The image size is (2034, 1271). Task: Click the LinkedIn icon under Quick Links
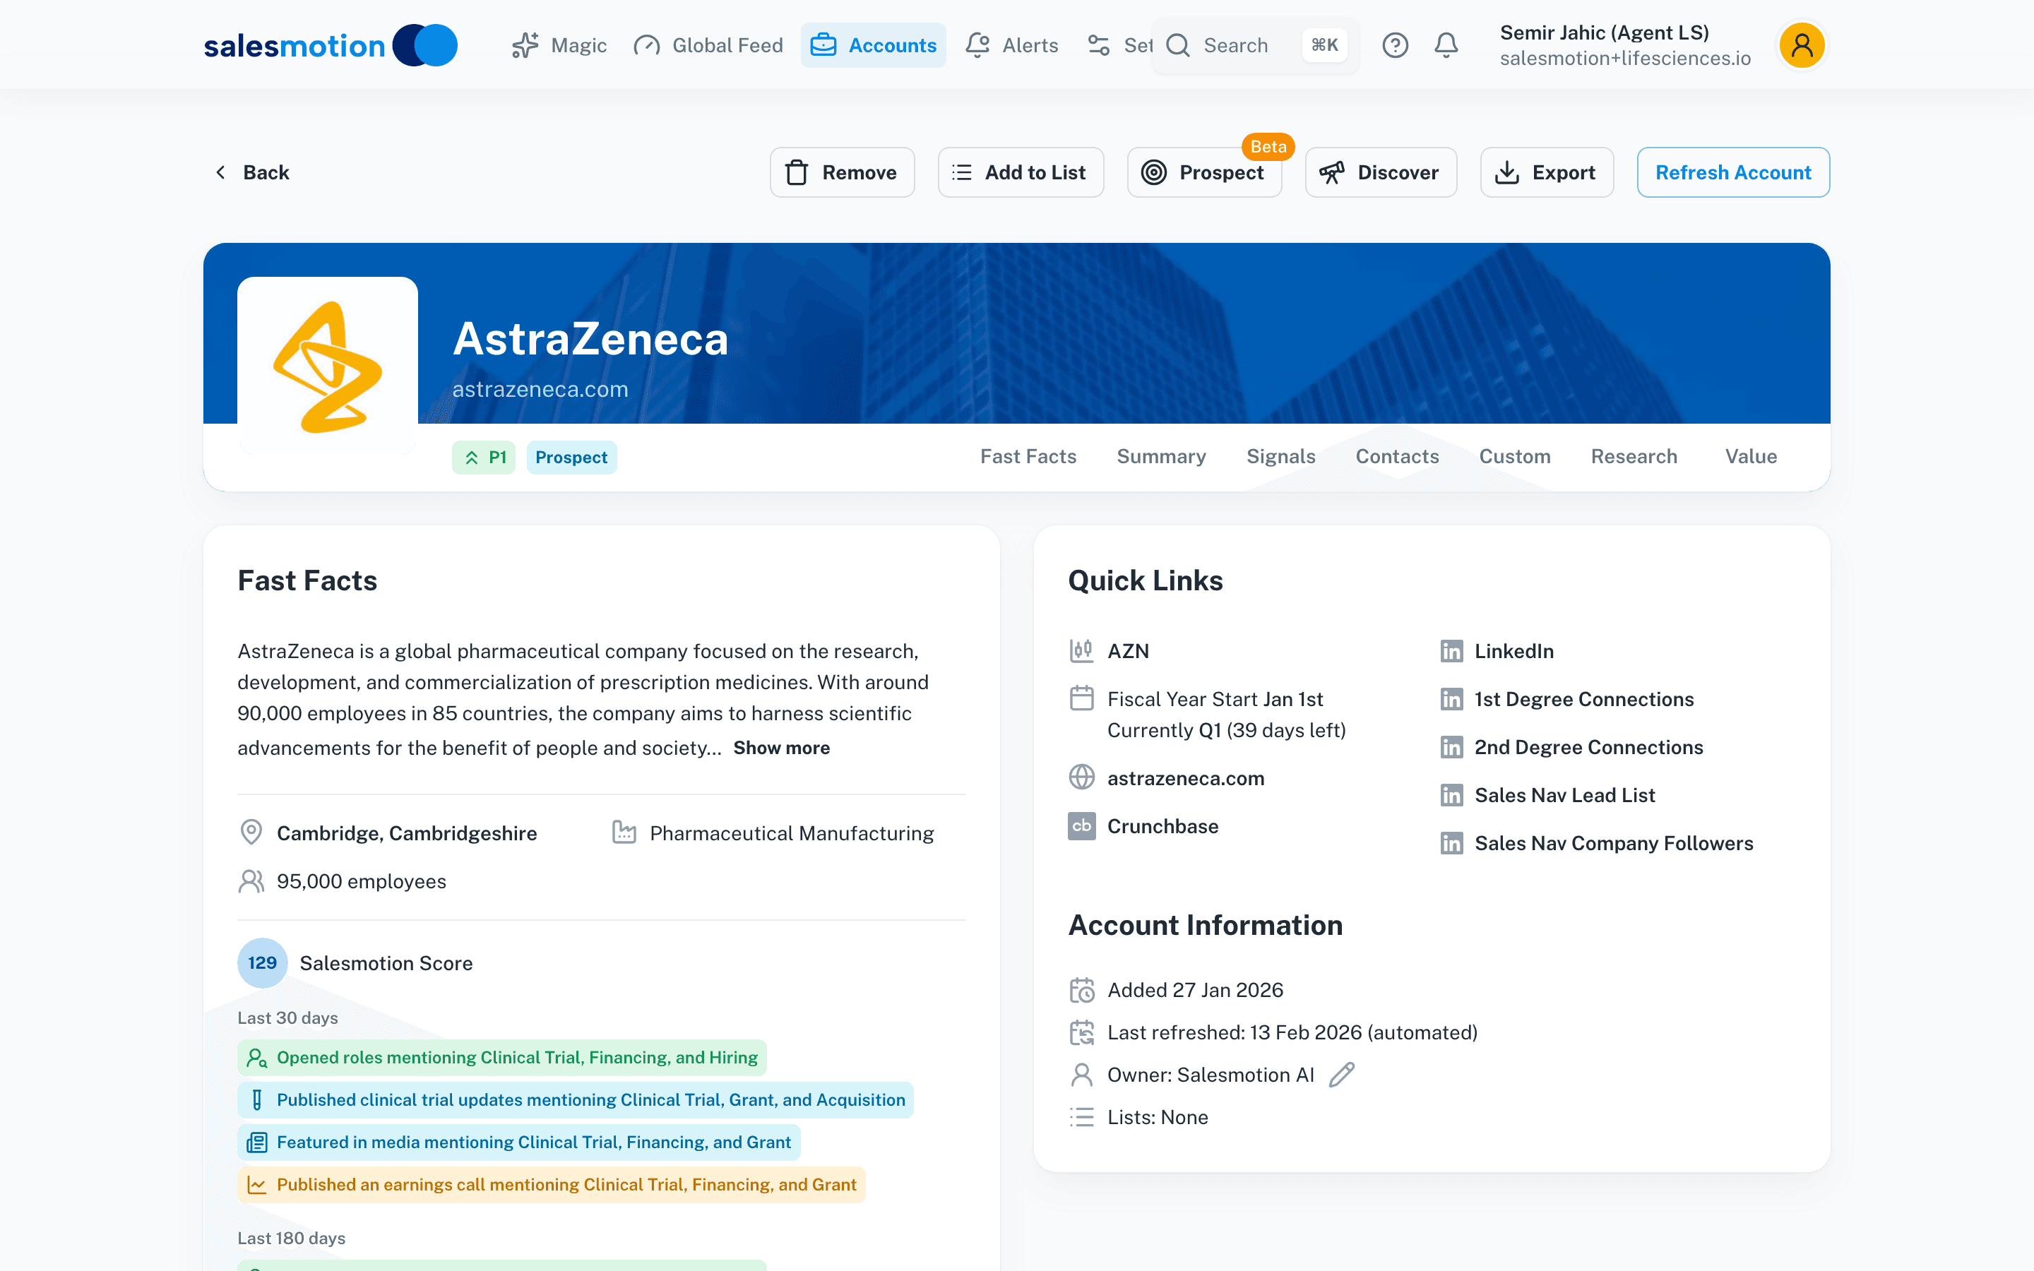[1451, 650]
